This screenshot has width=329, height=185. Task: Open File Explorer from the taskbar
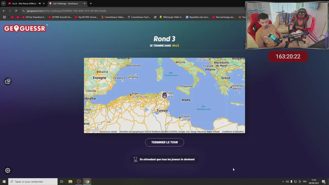(x=70, y=182)
